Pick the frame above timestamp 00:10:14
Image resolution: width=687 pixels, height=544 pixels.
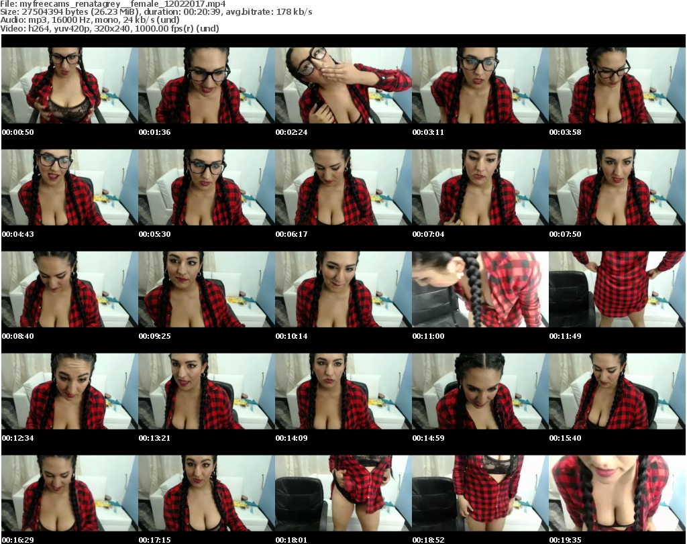(x=343, y=289)
